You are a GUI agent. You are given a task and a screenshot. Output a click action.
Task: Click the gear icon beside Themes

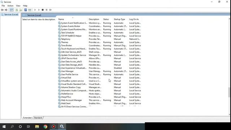[59, 42]
